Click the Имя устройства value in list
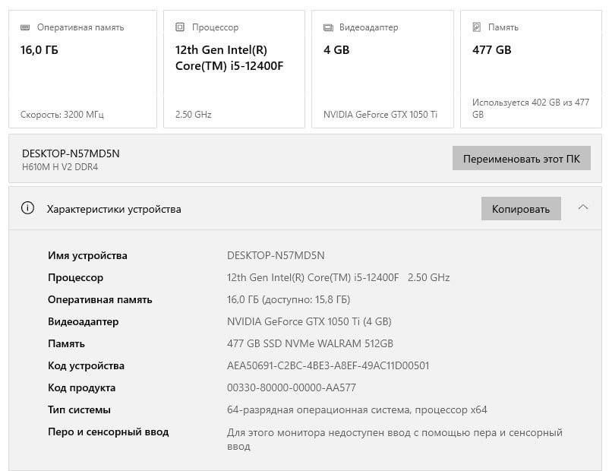 pos(276,255)
